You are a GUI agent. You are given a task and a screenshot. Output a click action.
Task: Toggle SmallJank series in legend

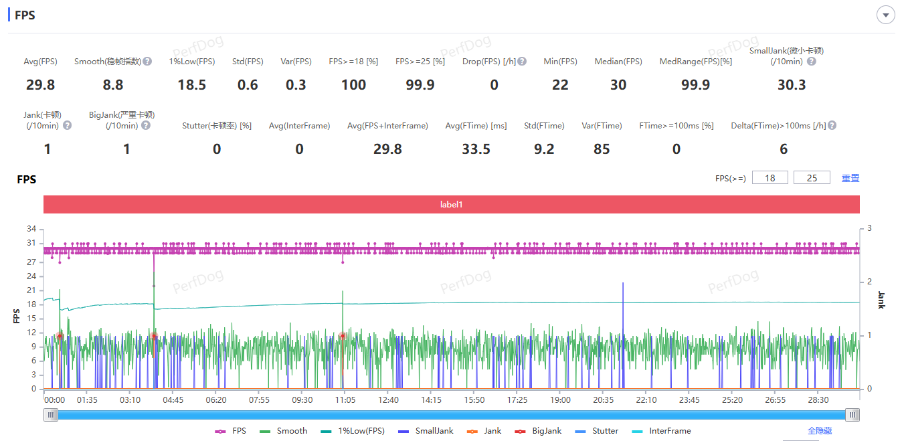click(426, 431)
